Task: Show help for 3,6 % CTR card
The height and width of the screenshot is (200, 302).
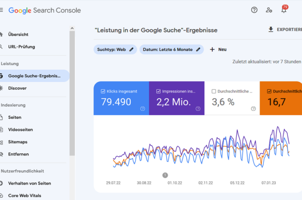Action: pos(254,109)
